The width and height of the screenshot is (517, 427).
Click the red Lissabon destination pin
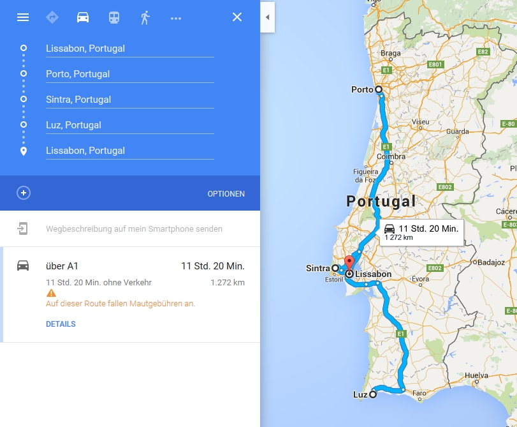[349, 263]
